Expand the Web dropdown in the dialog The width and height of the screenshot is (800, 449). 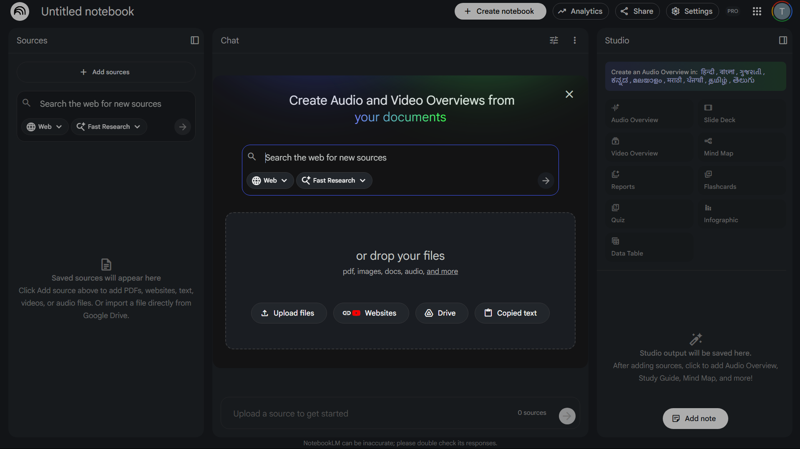pos(270,181)
